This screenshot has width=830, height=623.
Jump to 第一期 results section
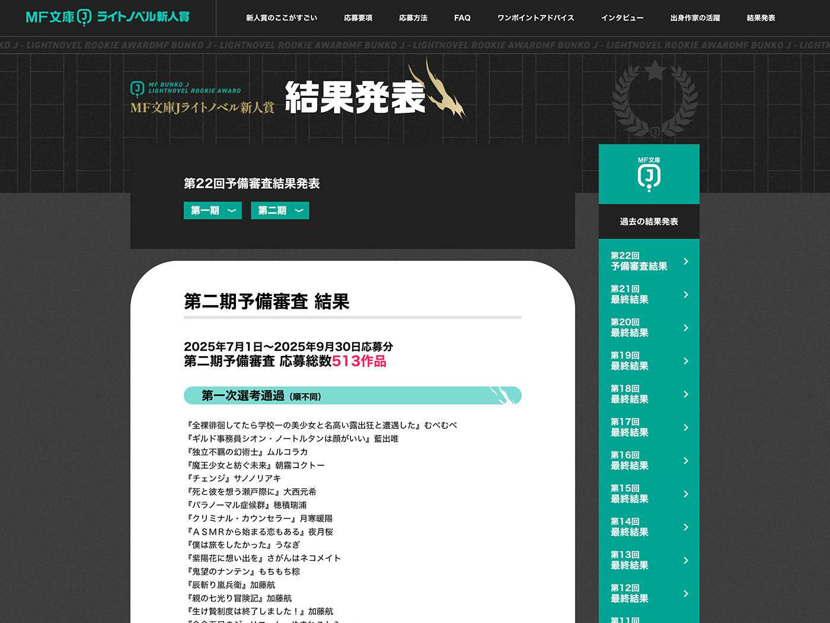pos(213,211)
